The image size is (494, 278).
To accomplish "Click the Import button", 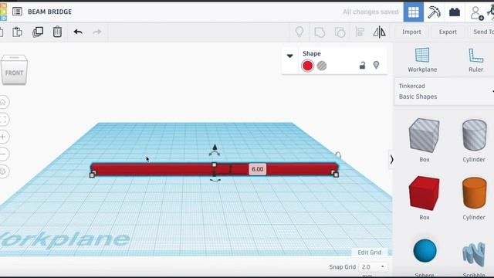I will [411, 32].
